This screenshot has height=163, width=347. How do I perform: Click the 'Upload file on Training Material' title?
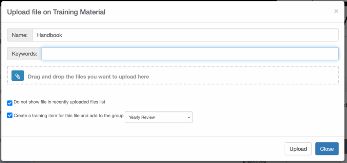pyautogui.click(x=56, y=12)
